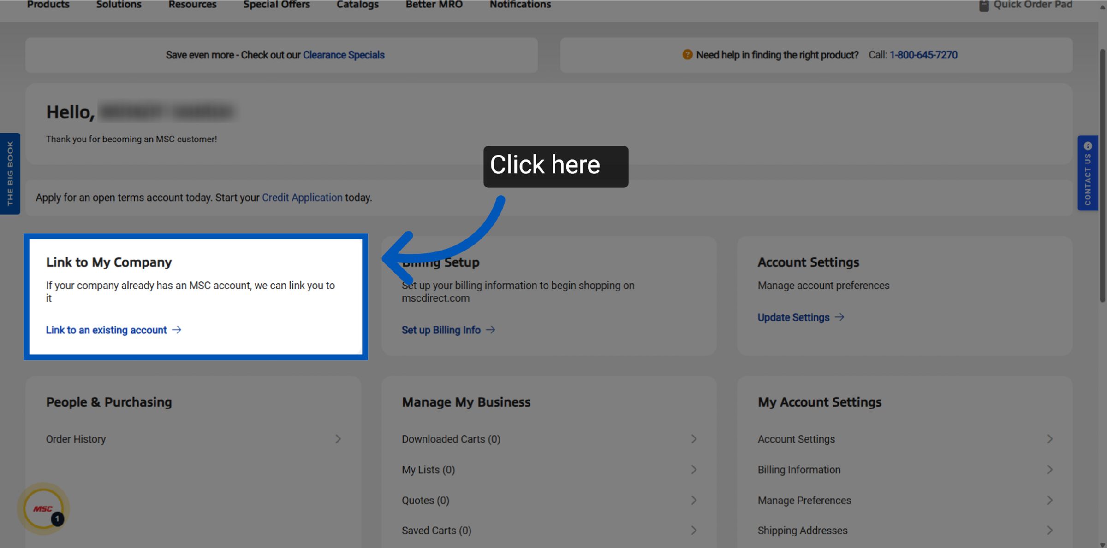Click Link to an existing account
This screenshot has width=1107, height=548.
[x=106, y=330]
